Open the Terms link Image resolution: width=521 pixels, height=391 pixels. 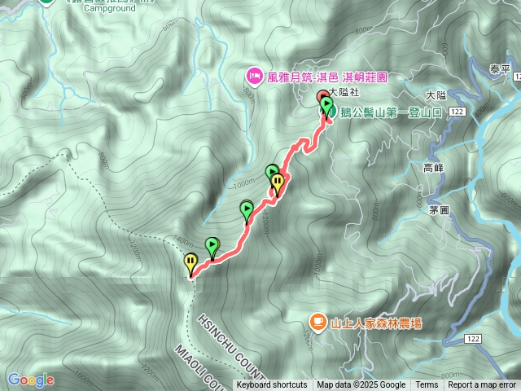coord(427,385)
